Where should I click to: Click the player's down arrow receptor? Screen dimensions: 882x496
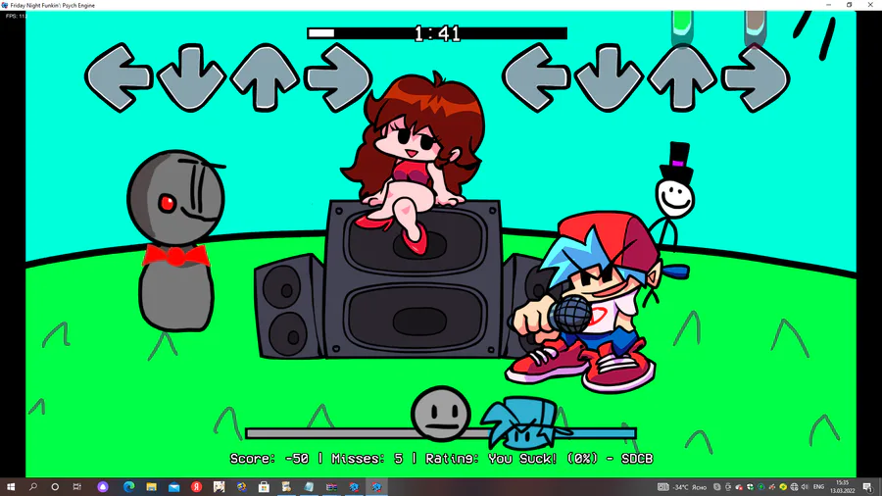click(609, 77)
